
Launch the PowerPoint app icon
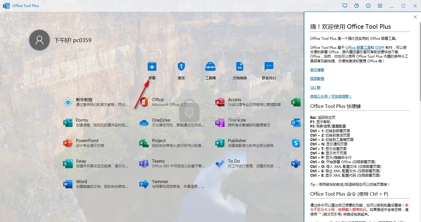pyautogui.click(x=68, y=143)
